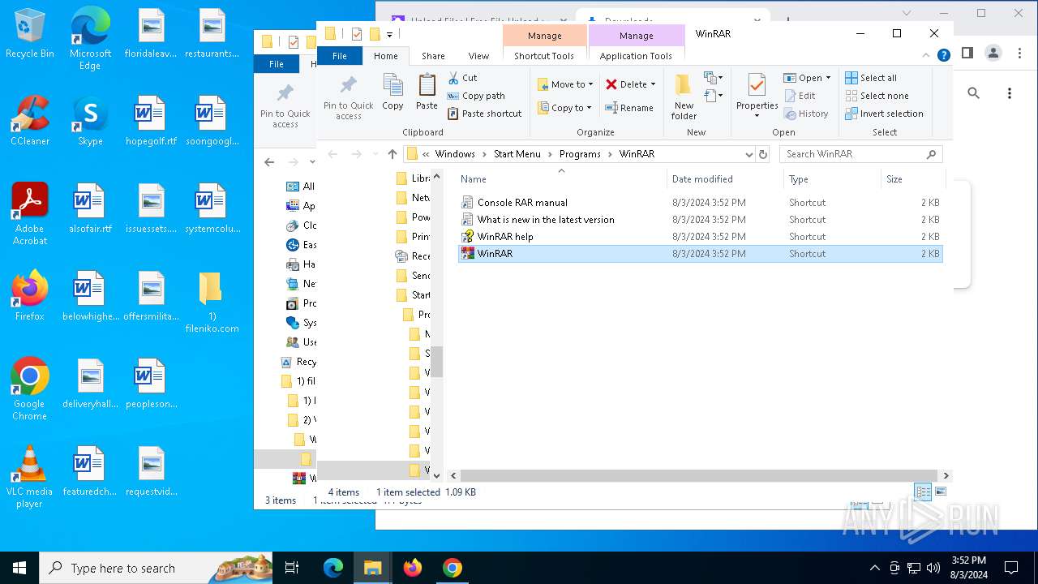Click Select all
The height and width of the screenshot is (584, 1038).
tap(871, 78)
